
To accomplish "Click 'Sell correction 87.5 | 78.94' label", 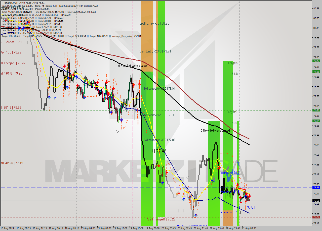I will (159, 89).
